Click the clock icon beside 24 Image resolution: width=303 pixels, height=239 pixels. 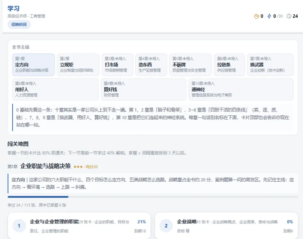pos(289,16)
